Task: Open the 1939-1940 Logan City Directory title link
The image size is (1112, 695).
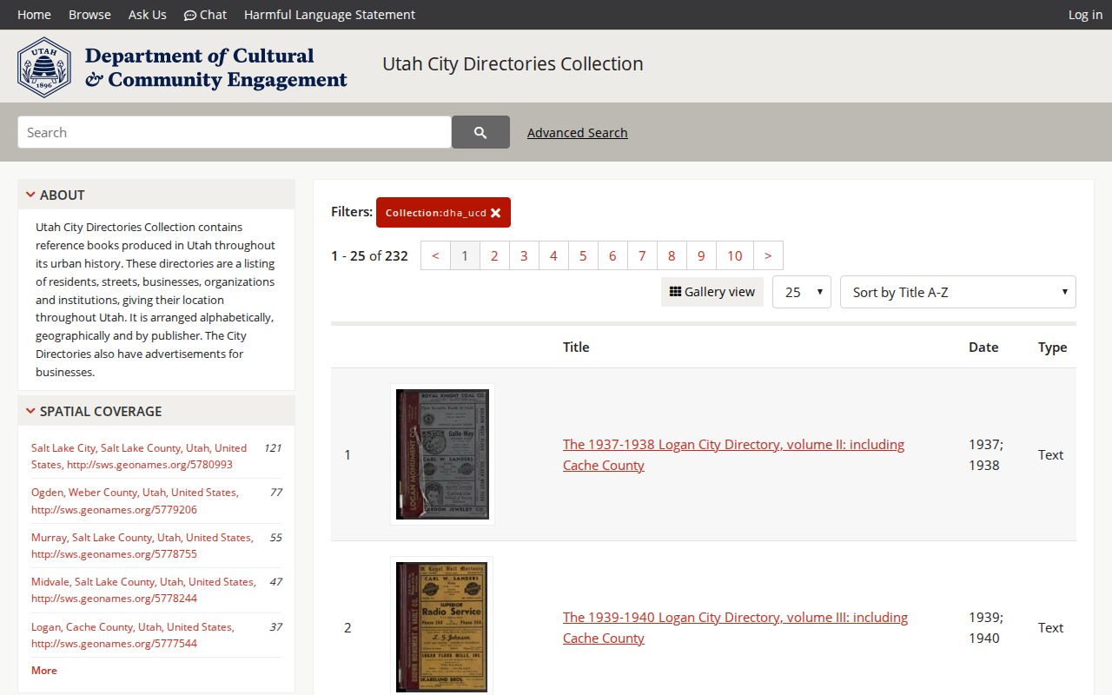Action: coord(736,627)
